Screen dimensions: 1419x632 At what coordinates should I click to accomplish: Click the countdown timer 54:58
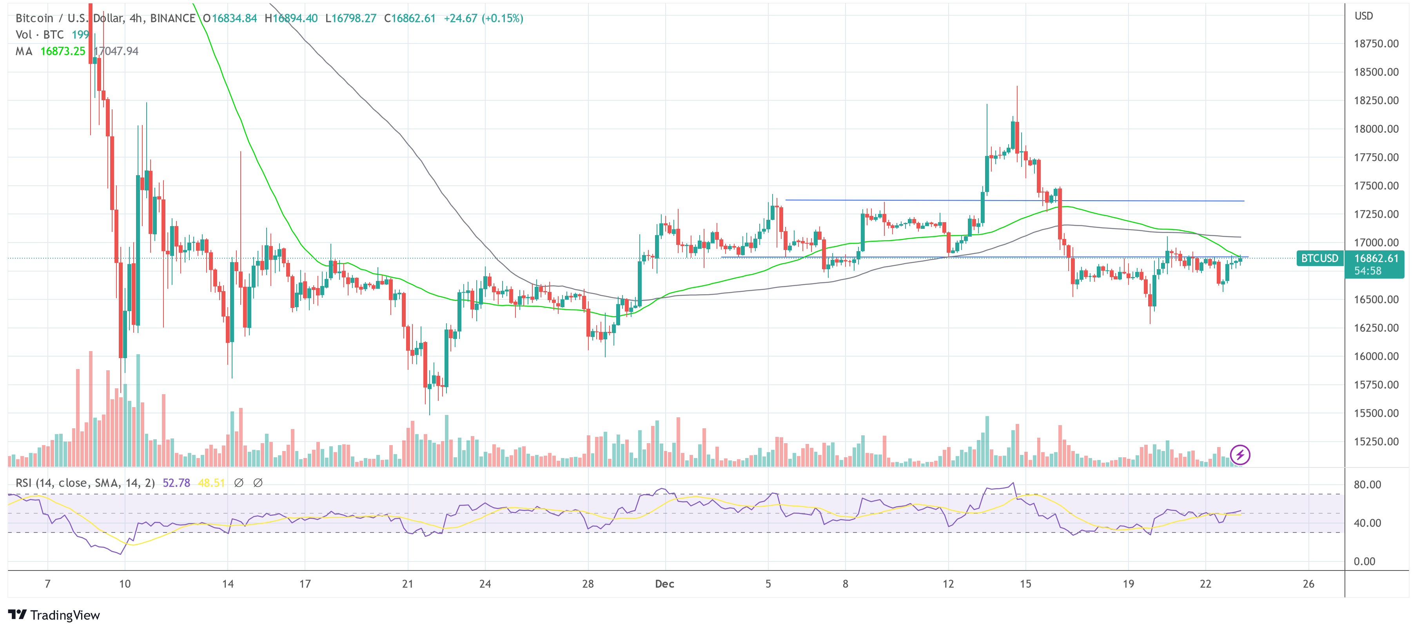(1368, 271)
